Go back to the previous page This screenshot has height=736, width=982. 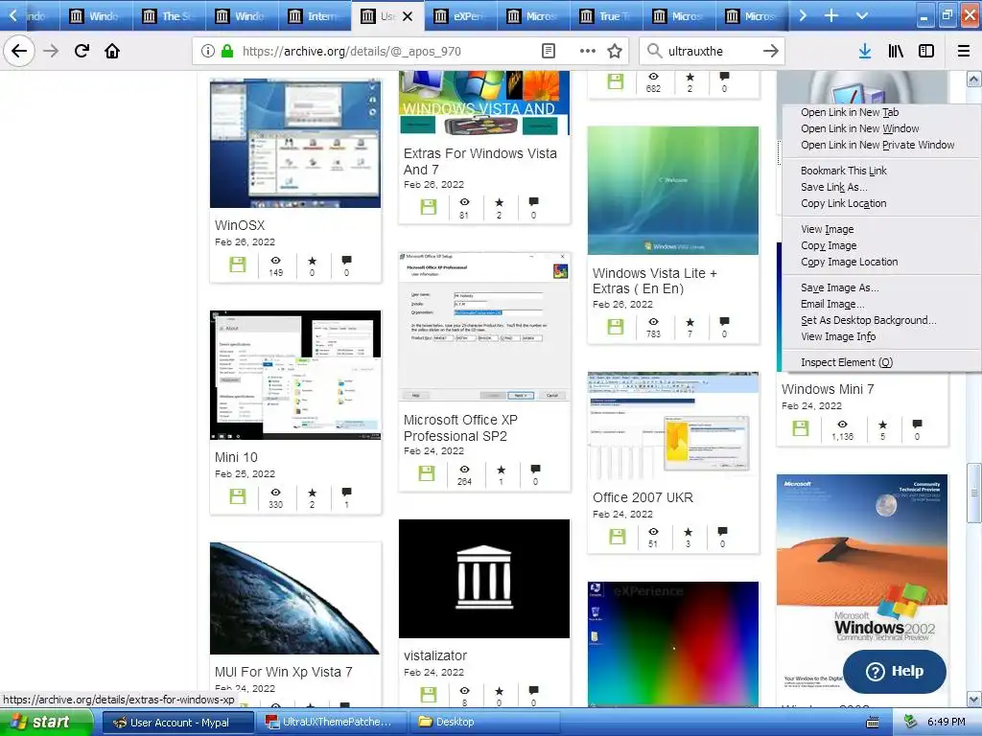[x=19, y=51]
